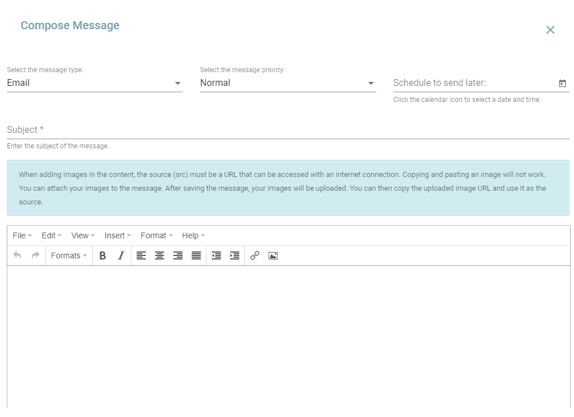This screenshot has width=574, height=417.
Task: Open the calendar to schedule sending later
Action: click(x=563, y=82)
